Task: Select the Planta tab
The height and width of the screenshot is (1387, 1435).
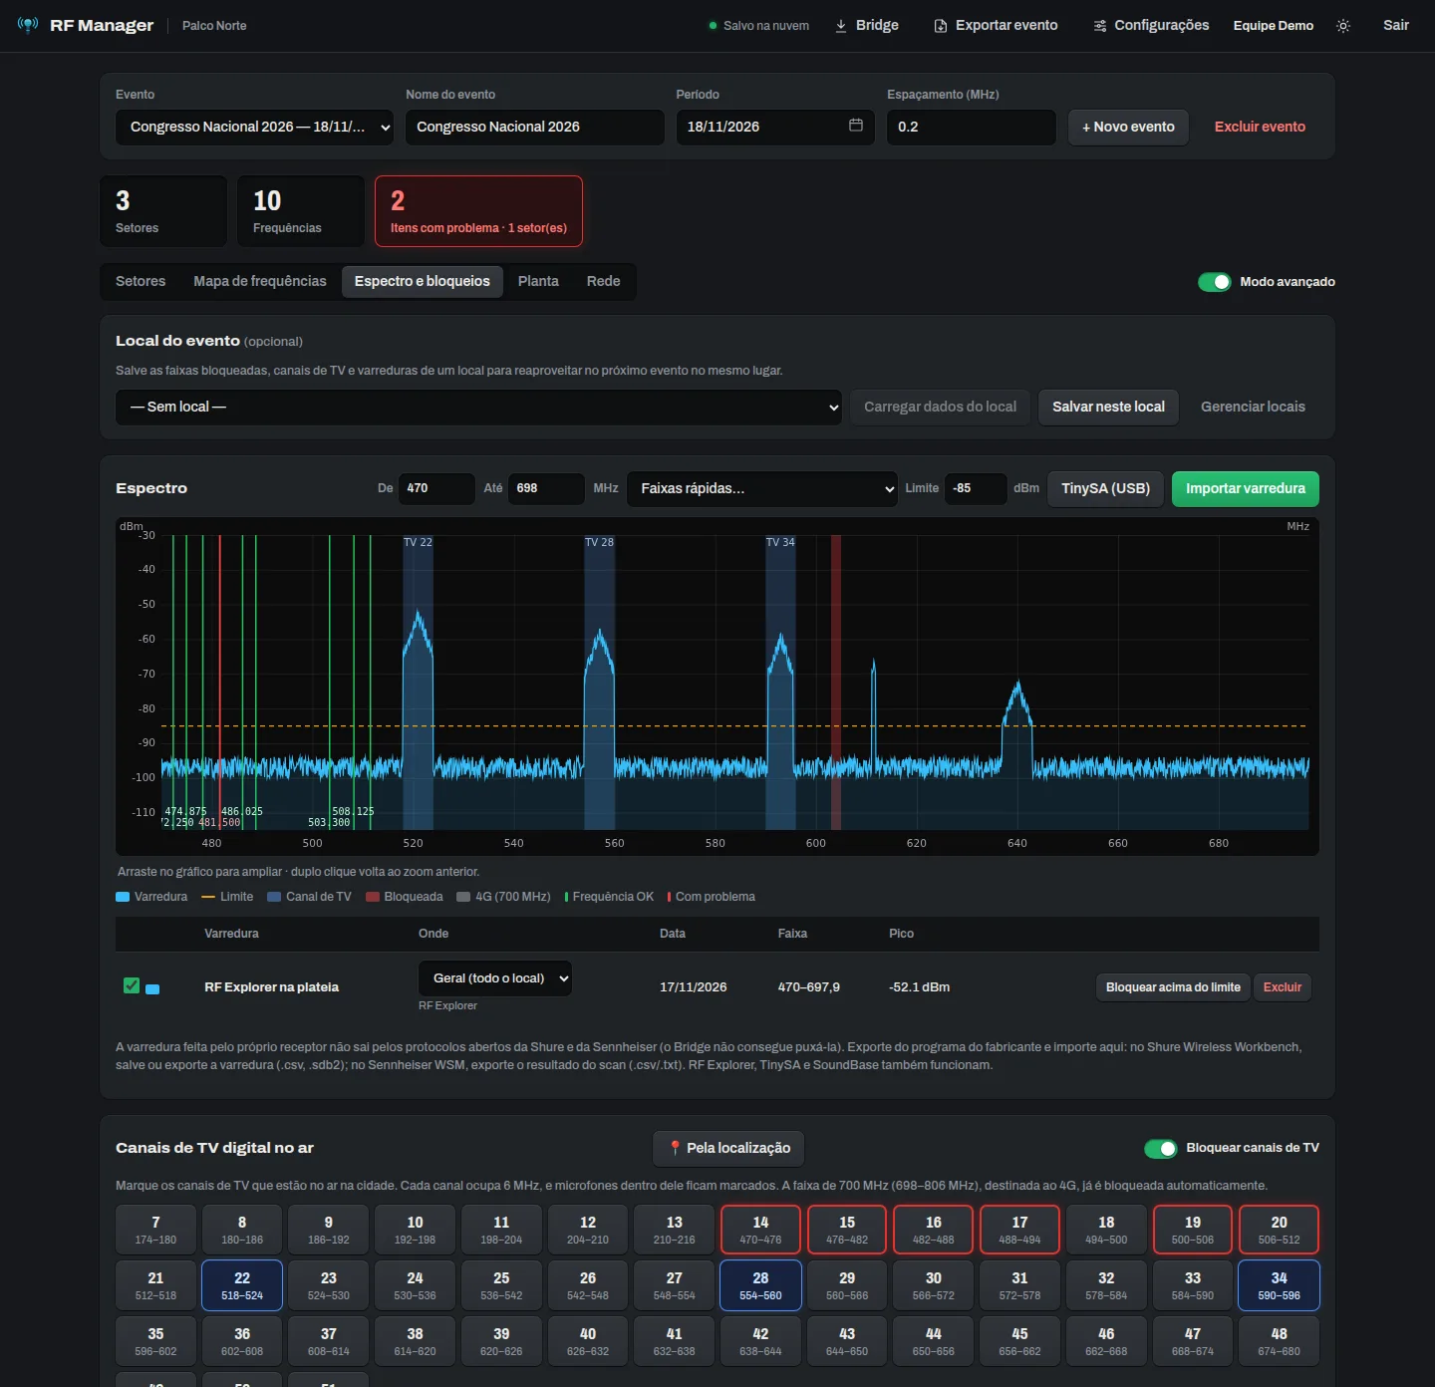Action: pos(538,282)
